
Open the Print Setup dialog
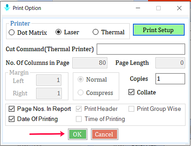[x=159, y=30]
